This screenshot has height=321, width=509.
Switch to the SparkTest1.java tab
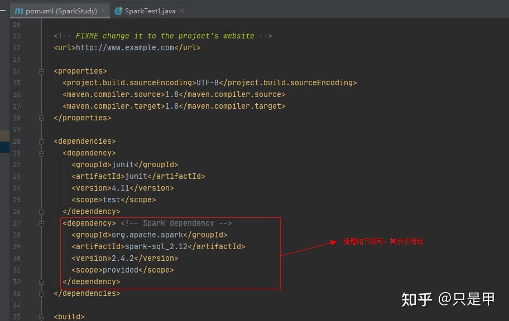[x=151, y=10]
